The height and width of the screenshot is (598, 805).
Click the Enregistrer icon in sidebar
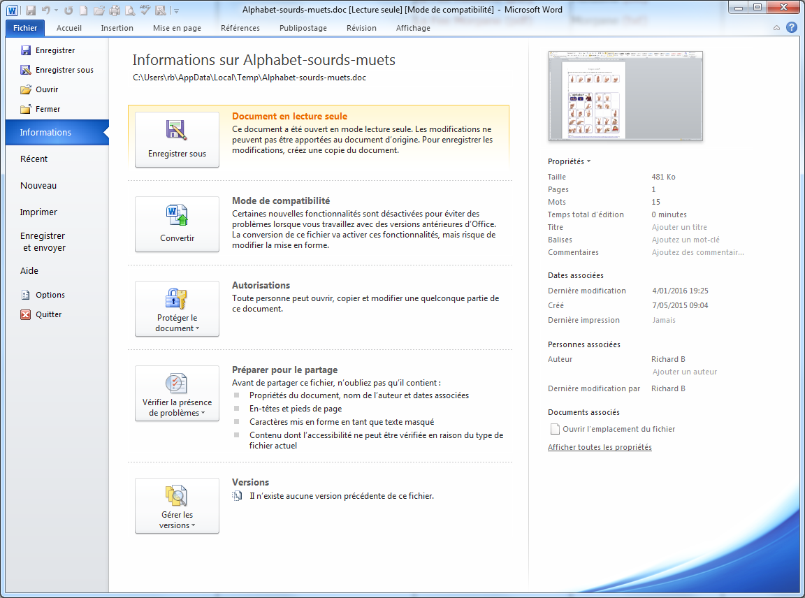[26, 50]
